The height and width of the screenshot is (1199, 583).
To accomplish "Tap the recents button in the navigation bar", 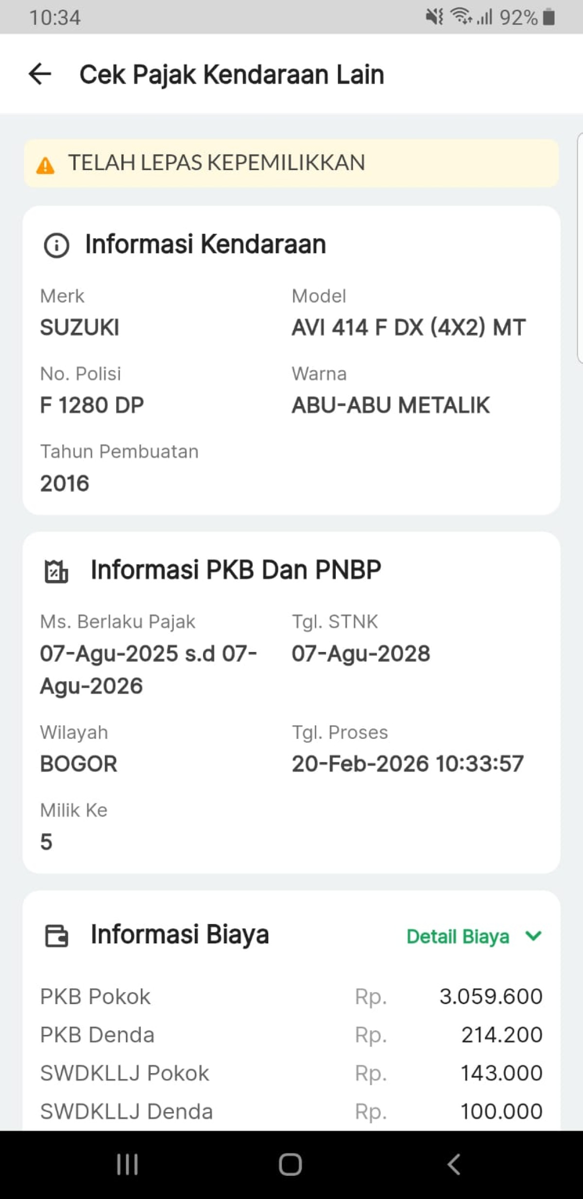I will pyautogui.click(x=126, y=1164).
